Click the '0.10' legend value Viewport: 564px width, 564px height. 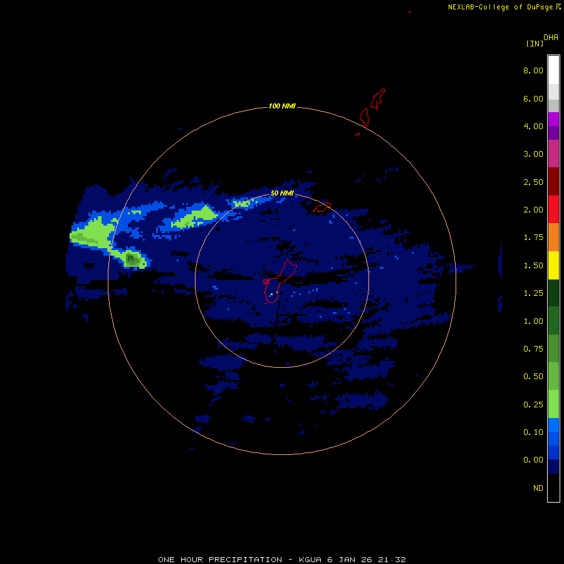point(533,432)
